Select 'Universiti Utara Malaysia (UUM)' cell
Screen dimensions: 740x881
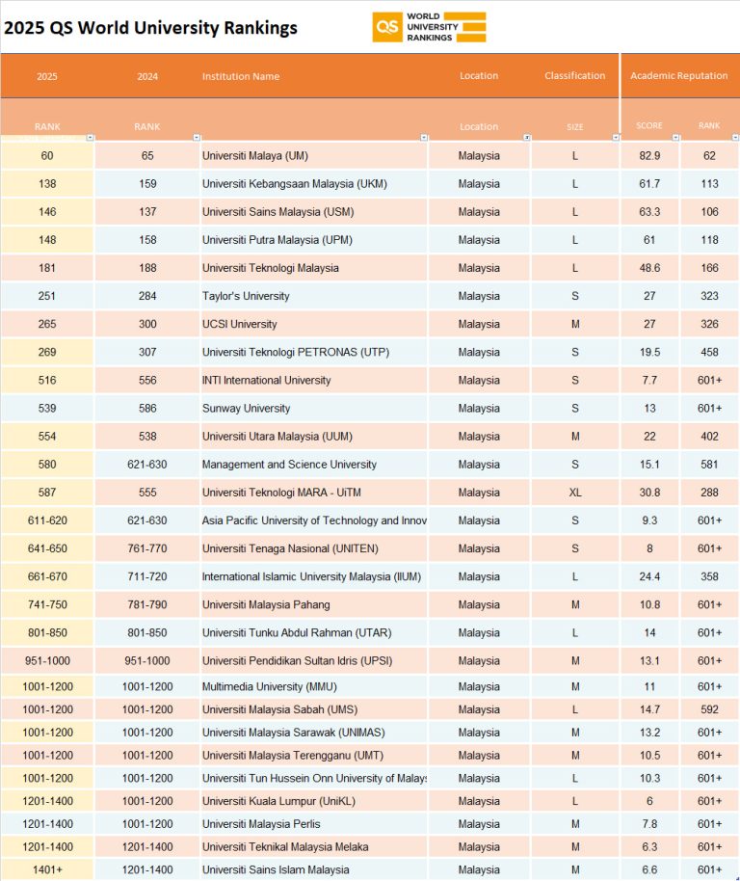[x=314, y=437]
